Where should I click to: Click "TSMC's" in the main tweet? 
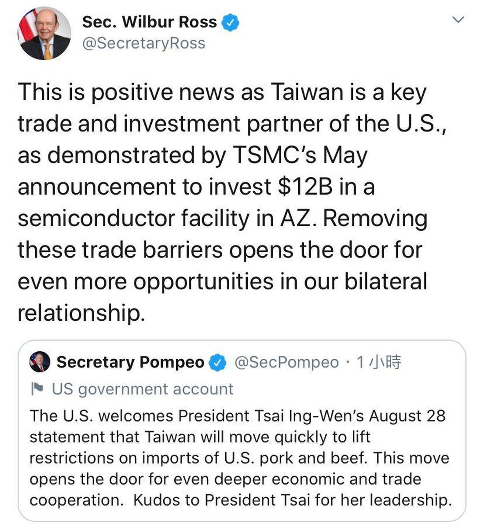tap(275, 155)
